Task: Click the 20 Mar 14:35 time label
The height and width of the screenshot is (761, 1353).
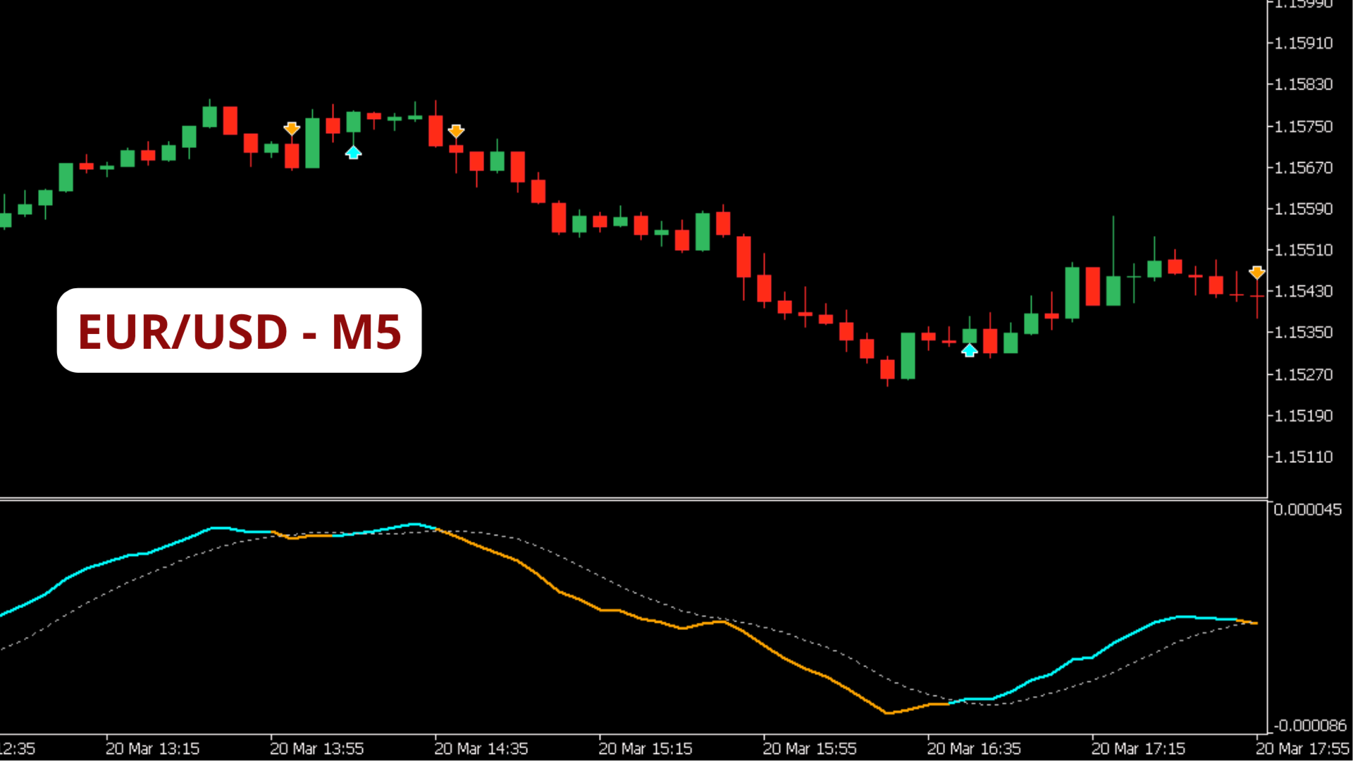Action: pyautogui.click(x=481, y=748)
